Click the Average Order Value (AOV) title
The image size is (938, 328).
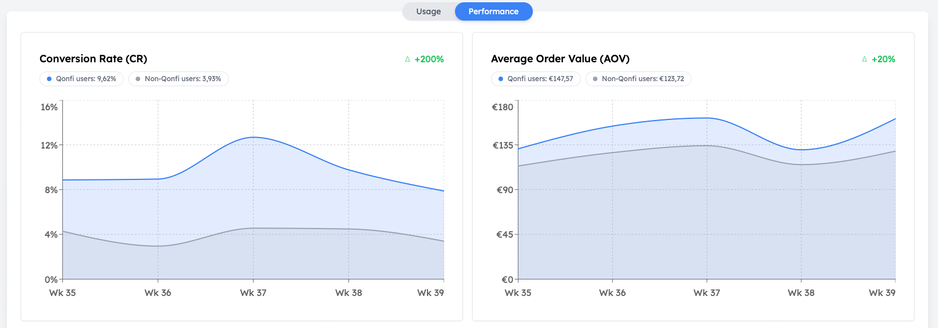(x=560, y=59)
